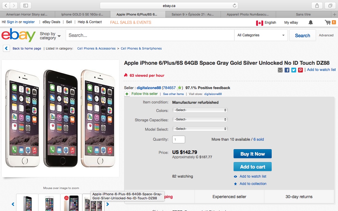Click in the eBay search field
The height and width of the screenshot is (211, 338).
(150, 35)
